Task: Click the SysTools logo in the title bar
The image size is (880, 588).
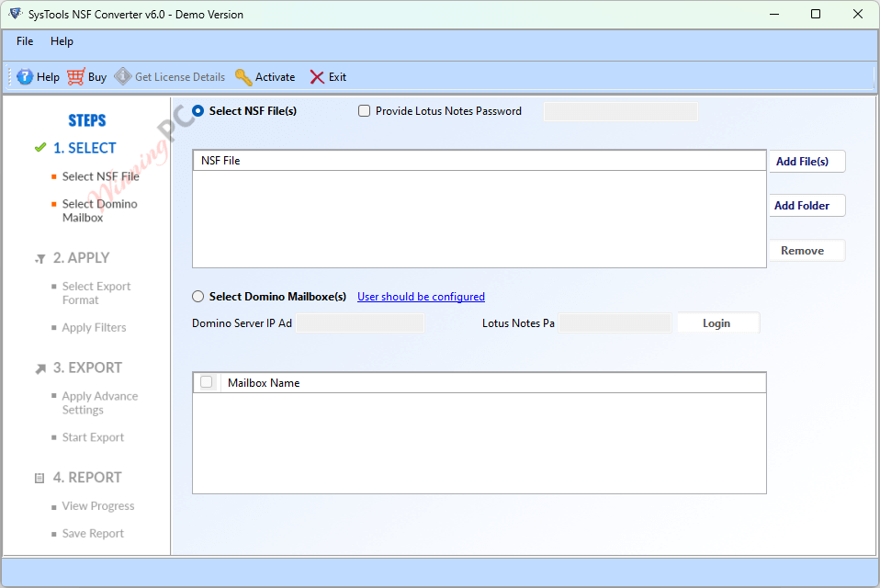Action: (16, 14)
